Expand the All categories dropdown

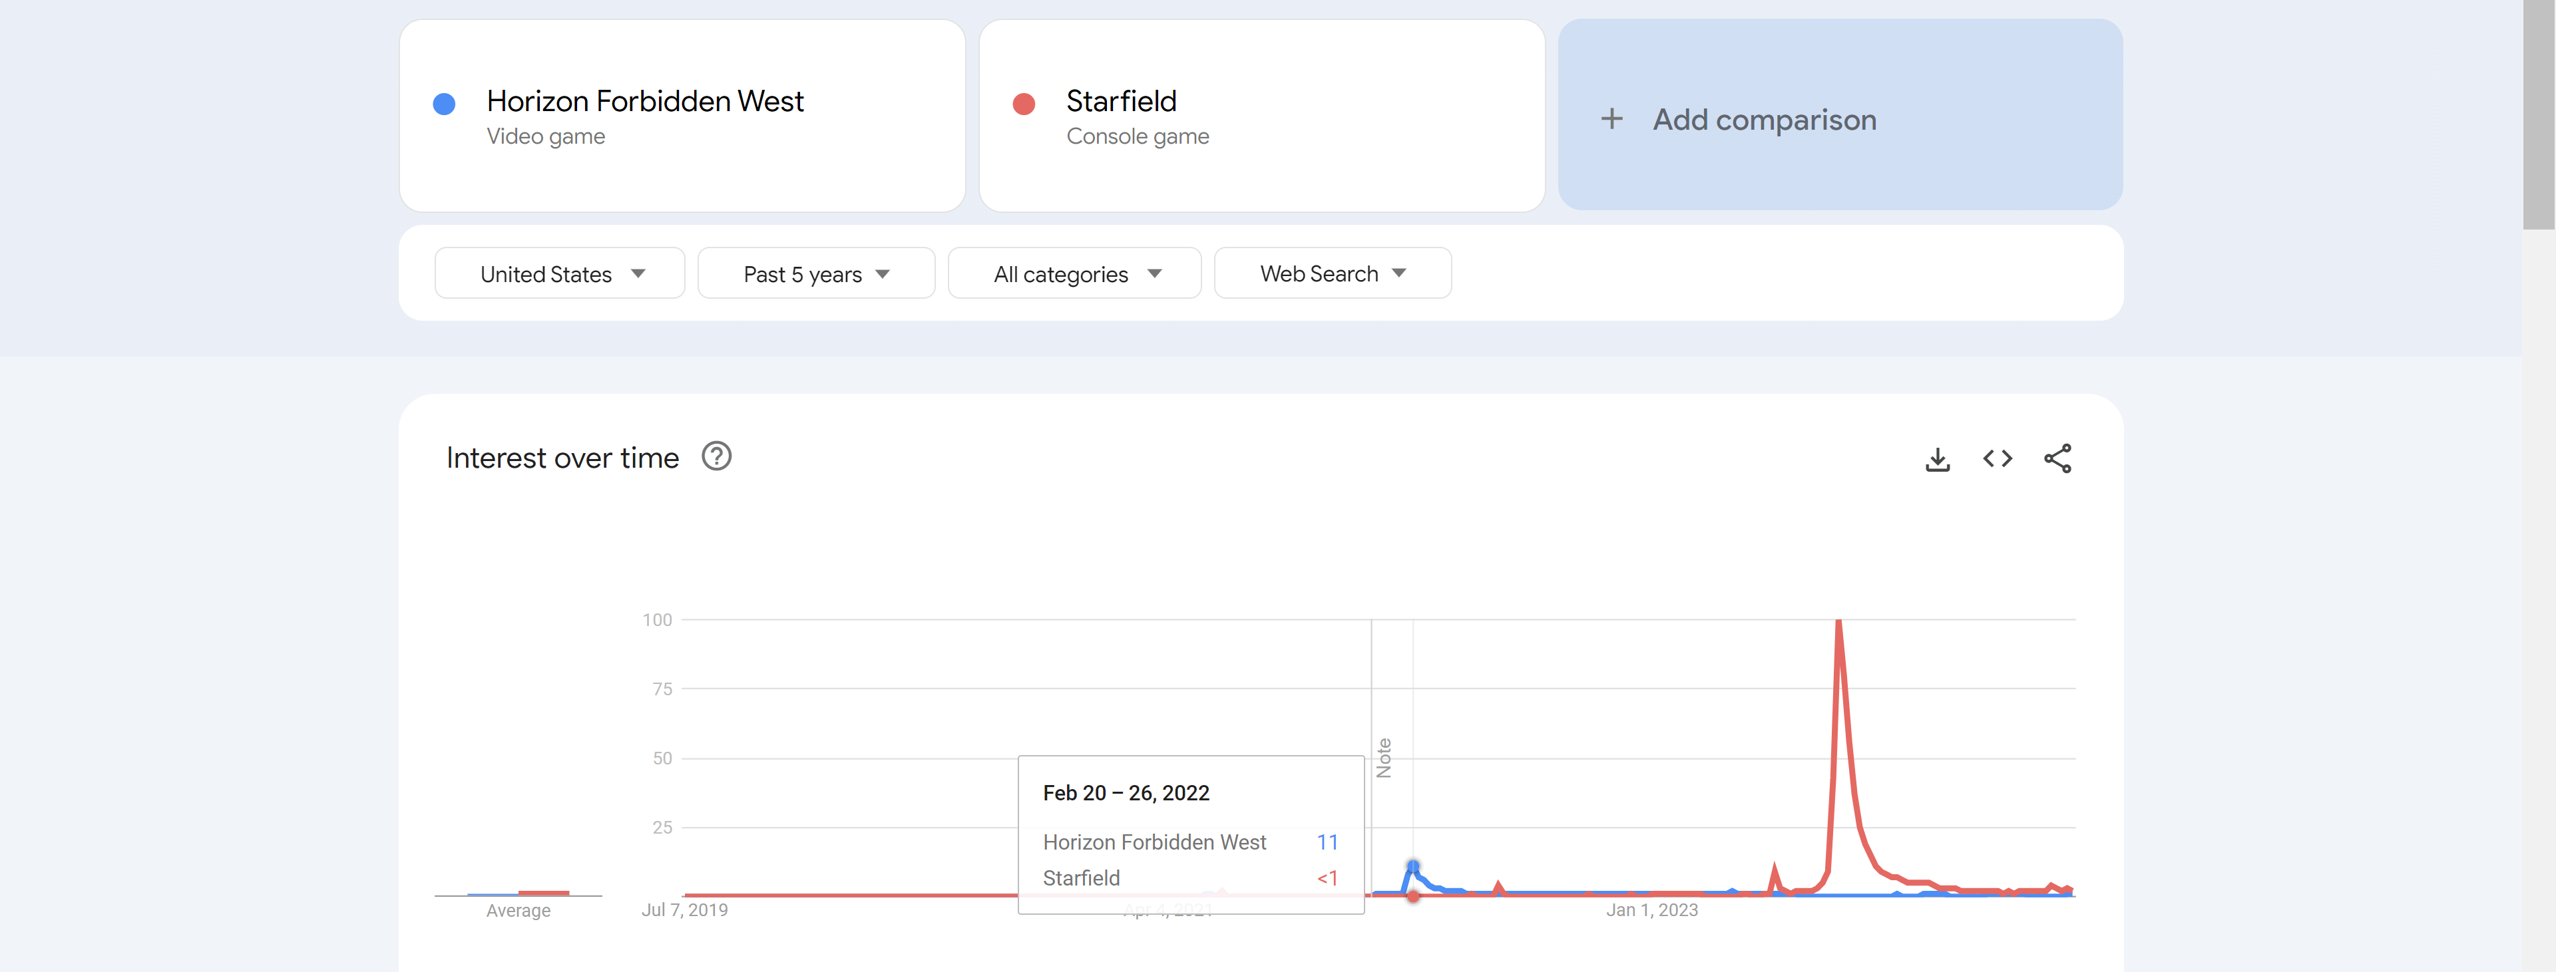1074,273
